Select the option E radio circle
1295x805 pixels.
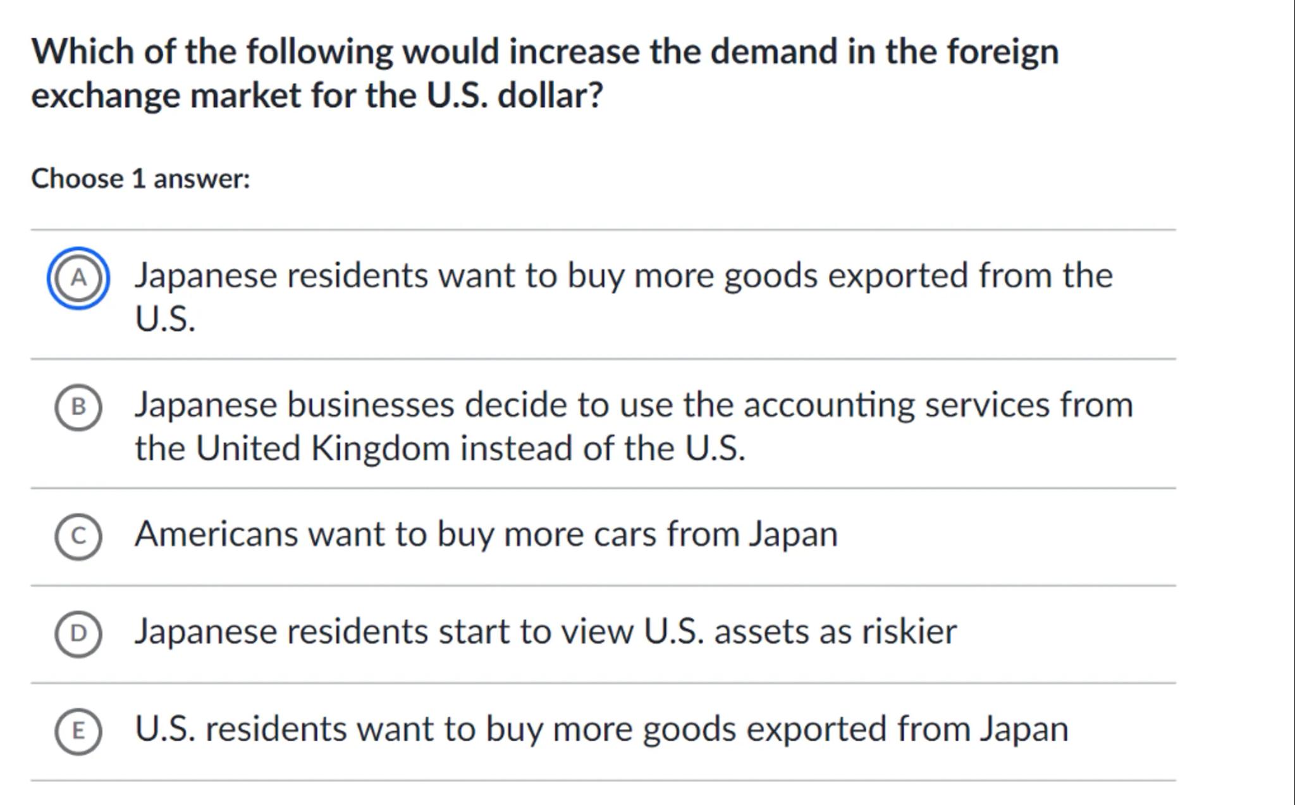pyautogui.click(x=78, y=731)
